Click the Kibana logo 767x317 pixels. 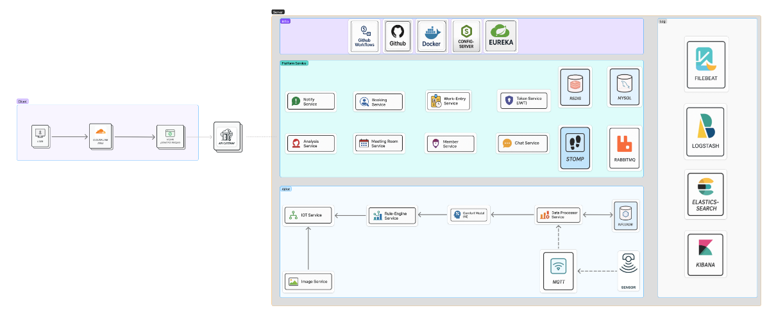tap(705, 247)
